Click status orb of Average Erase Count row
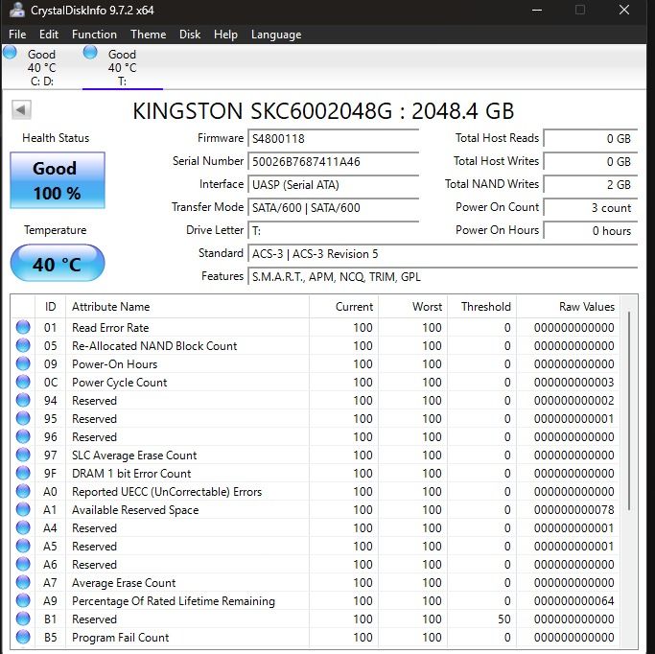The height and width of the screenshot is (654, 655). [23, 582]
